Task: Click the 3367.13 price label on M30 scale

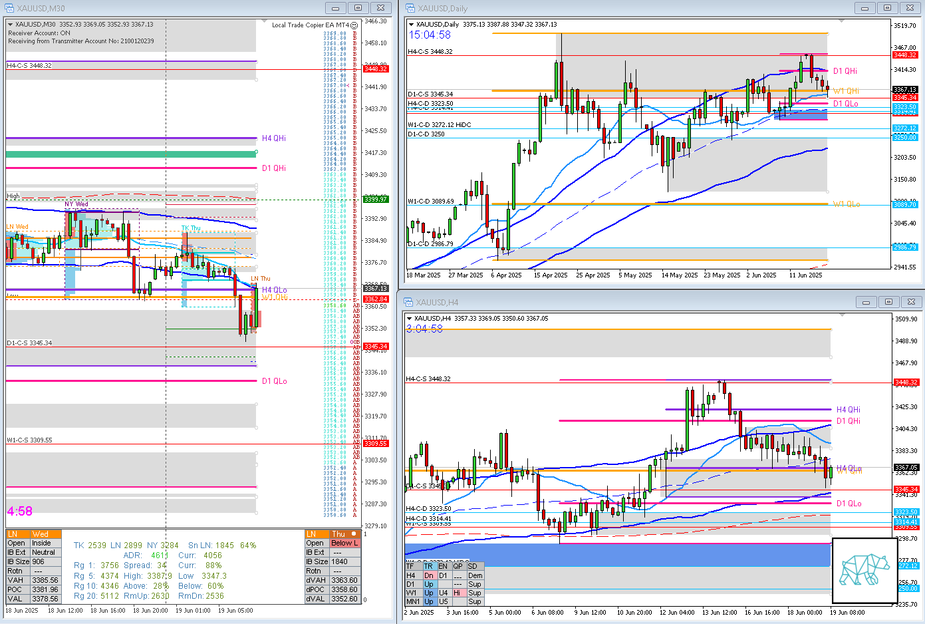Action: 376,289
